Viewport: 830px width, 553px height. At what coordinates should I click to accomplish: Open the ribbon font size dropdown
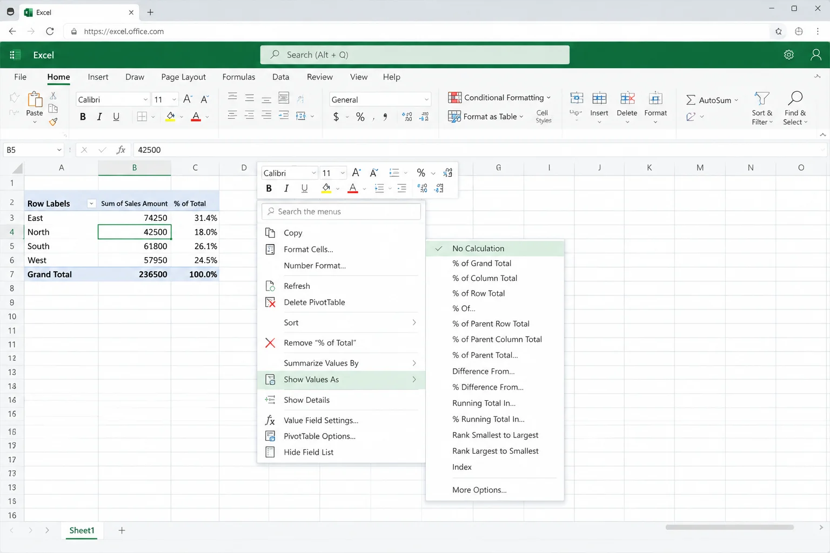174,99
